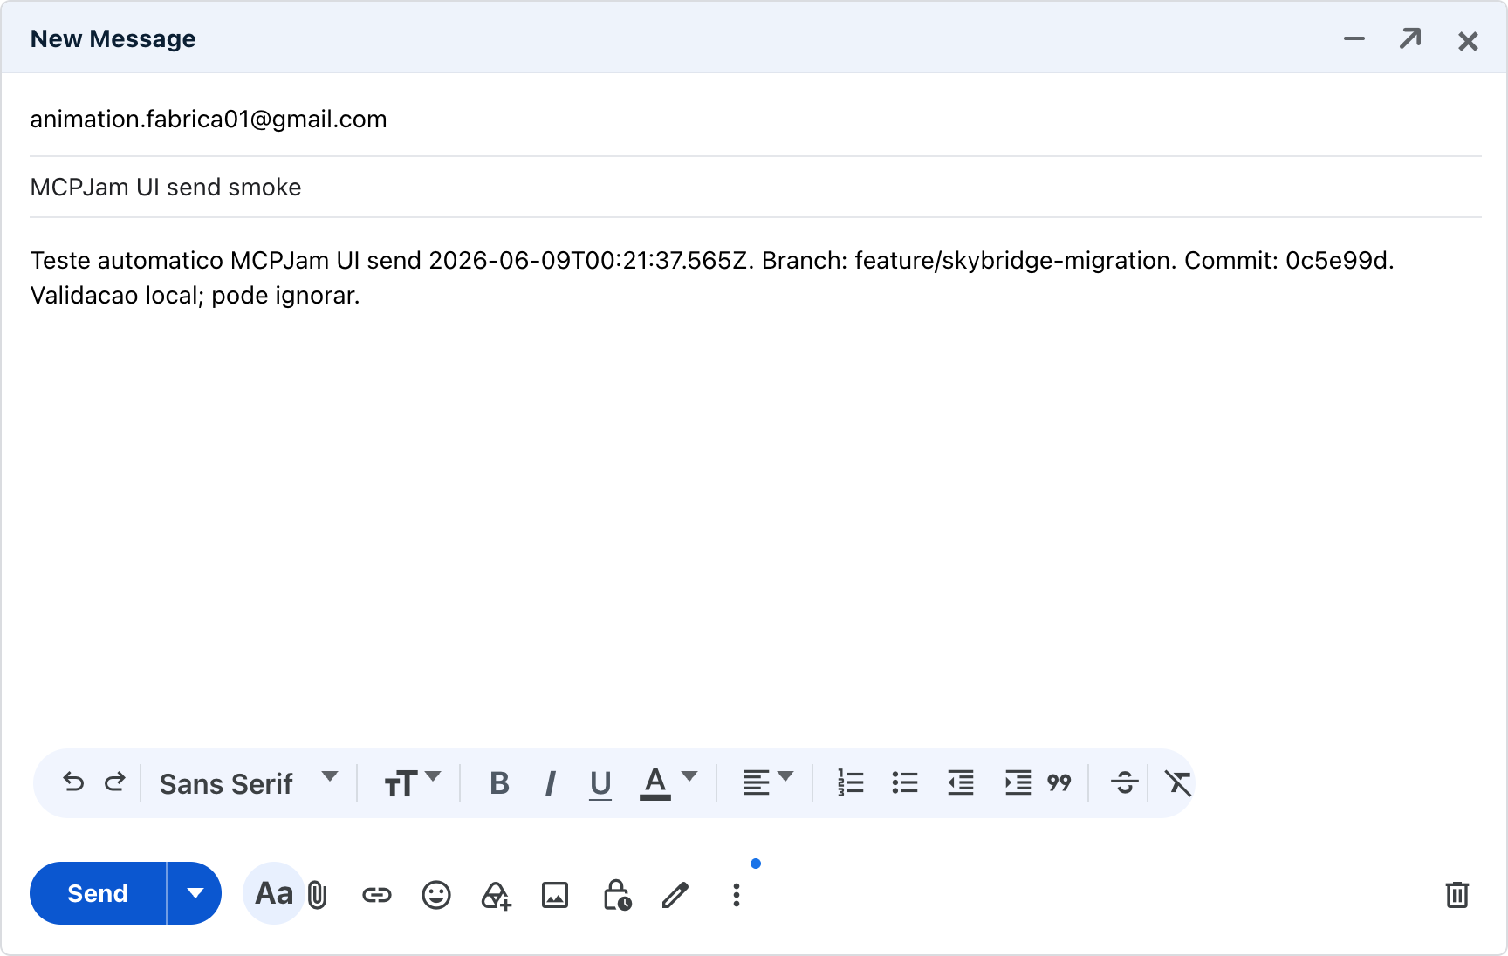Undo the last edit

tap(73, 782)
